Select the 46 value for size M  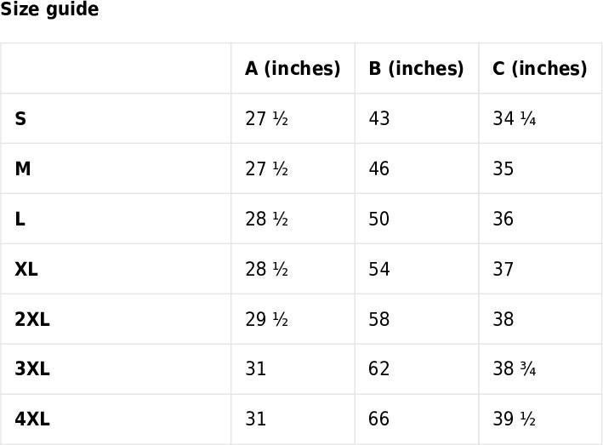(x=379, y=168)
